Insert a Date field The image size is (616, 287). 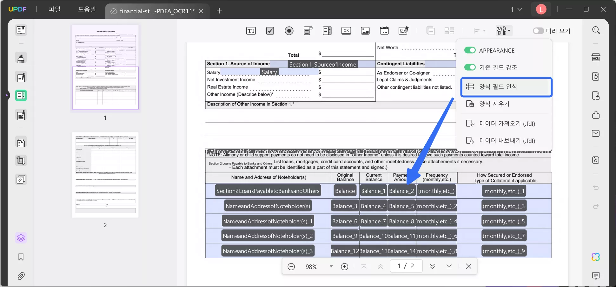point(384,31)
